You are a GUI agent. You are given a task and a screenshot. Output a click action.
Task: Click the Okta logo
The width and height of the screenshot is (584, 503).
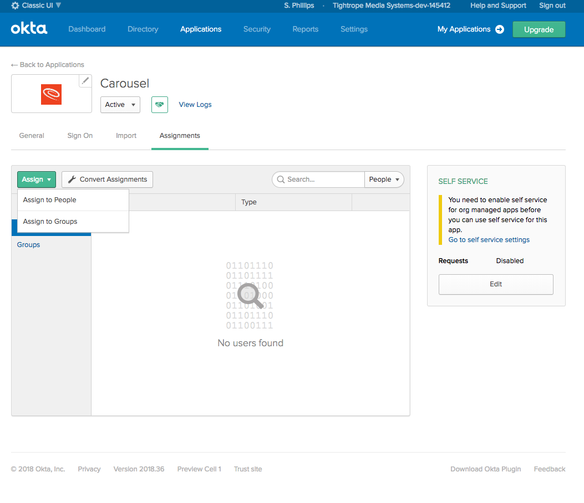coord(29,29)
